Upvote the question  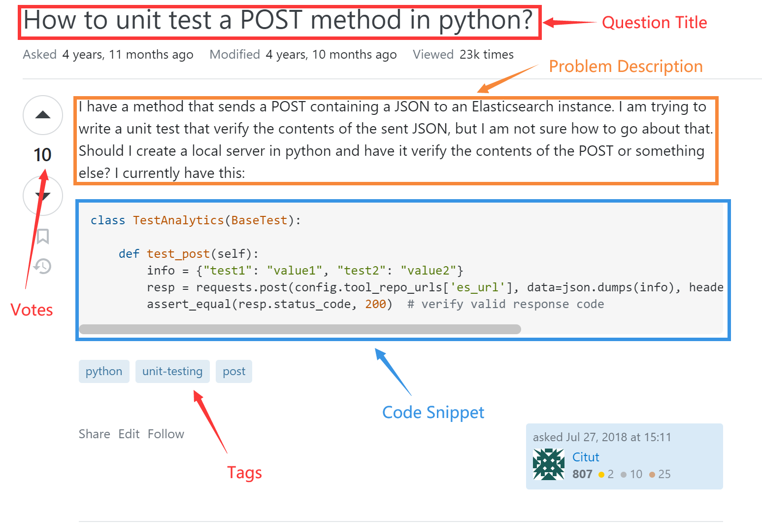click(x=43, y=115)
